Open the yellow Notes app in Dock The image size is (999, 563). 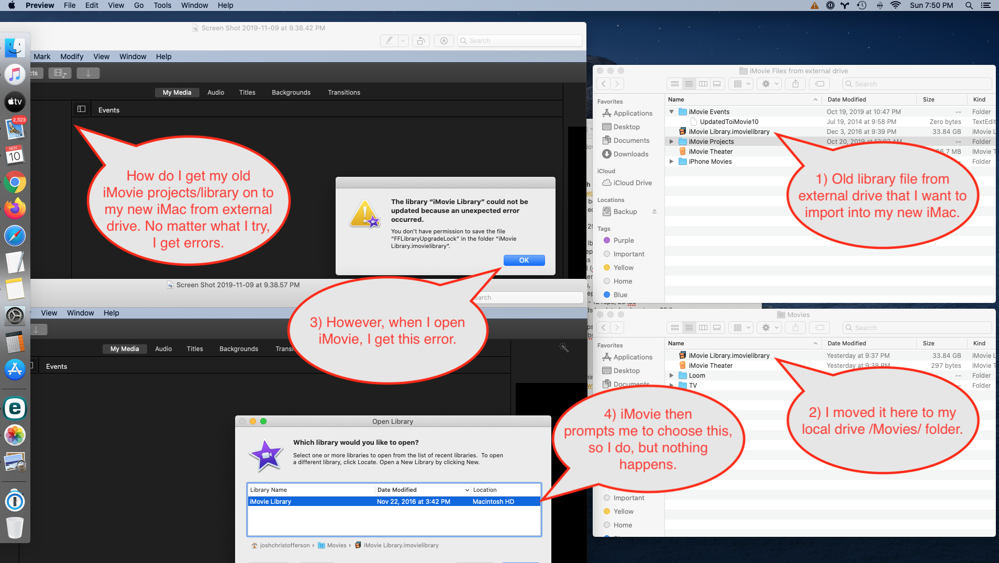point(15,289)
